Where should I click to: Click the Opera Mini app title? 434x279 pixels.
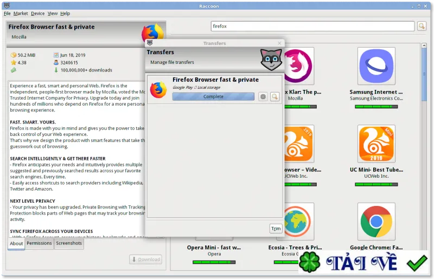(214, 248)
